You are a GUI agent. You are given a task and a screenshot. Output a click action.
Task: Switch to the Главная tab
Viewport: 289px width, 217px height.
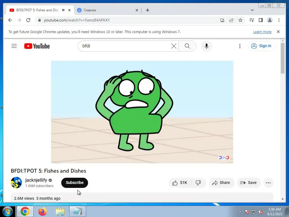pos(108,10)
